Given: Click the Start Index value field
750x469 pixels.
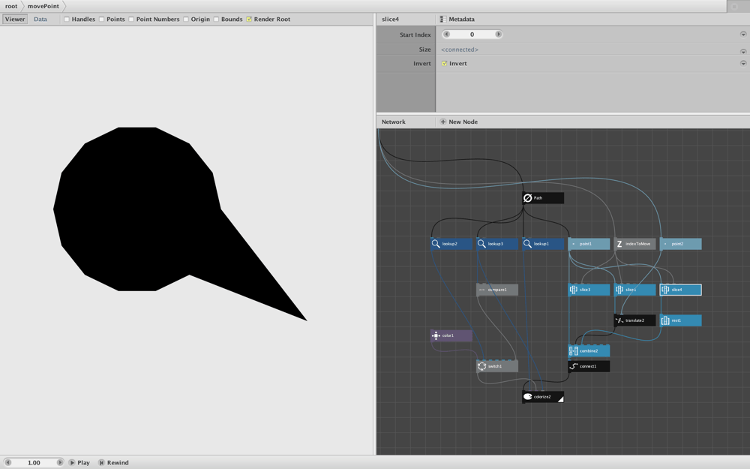Looking at the screenshot, I should (x=472, y=35).
